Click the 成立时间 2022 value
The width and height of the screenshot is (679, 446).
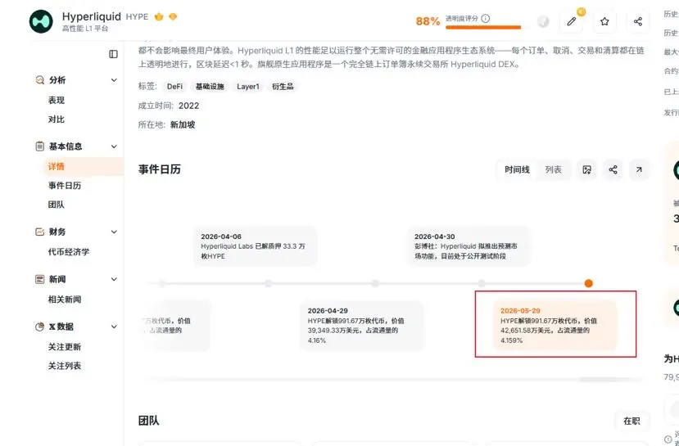pyautogui.click(x=189, y=106)
